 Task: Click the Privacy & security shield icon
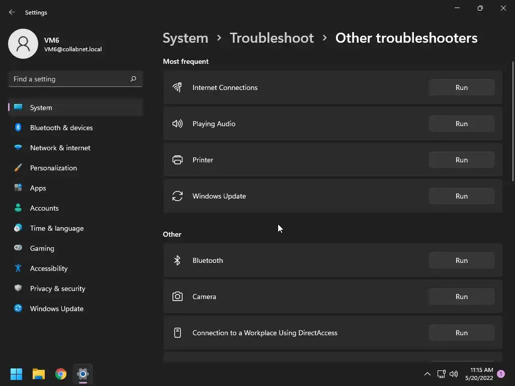point(18,288)
